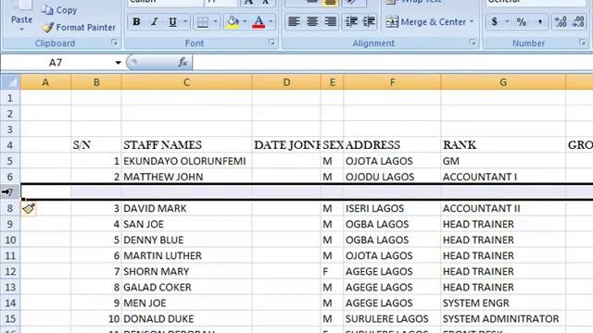Image resolution: width=593 pixels, height=333 pixels.
Task: Select cell ACCOUNTANT II
Action: coord(503,208)
